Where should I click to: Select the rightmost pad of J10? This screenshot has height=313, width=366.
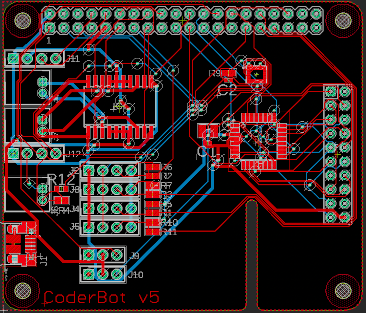click(x=117, y=274)
